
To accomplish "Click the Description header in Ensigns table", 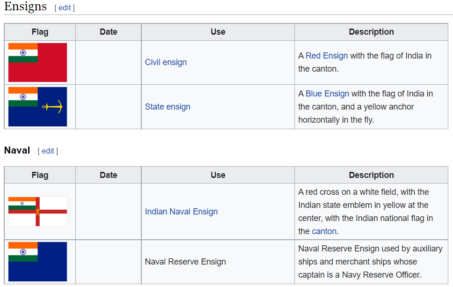I will click(x=371, y=32).
